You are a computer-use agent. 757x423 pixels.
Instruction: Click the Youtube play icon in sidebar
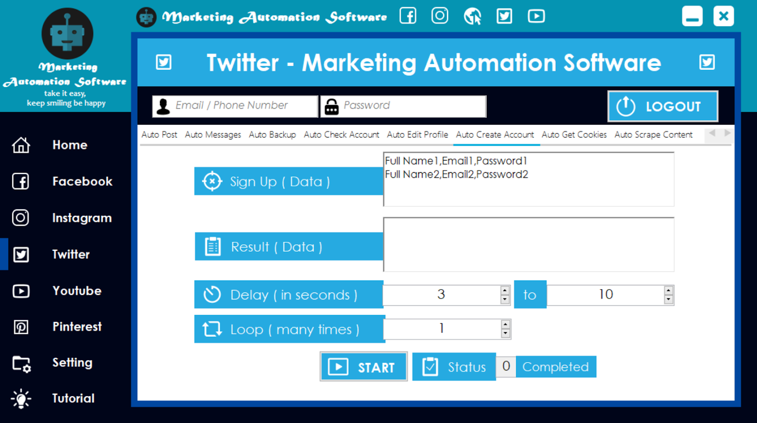tap(21, 291)
